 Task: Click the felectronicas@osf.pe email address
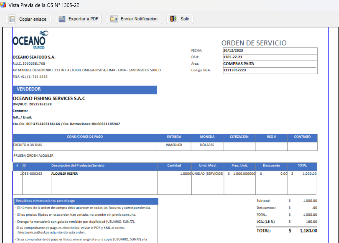(x=35, y=232)
